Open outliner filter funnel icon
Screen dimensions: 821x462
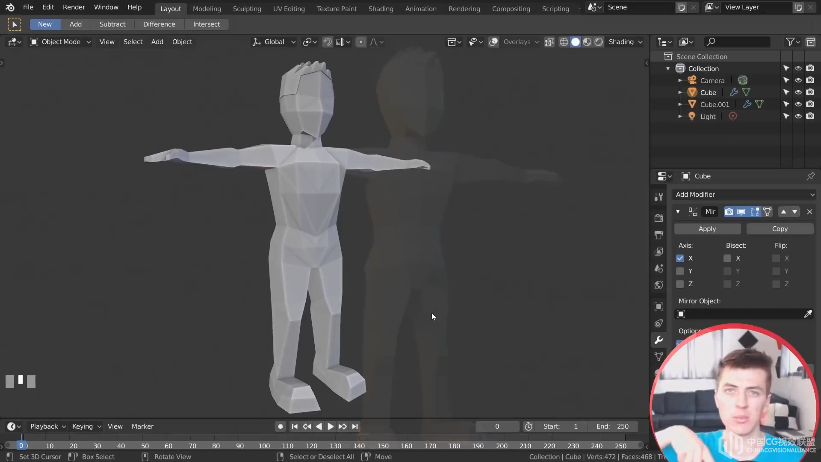click(793, 42)
